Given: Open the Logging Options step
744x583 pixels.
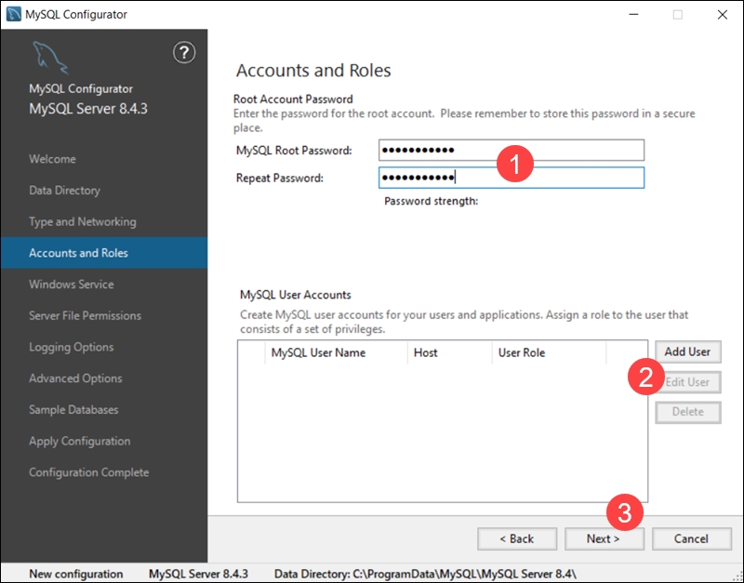Looking at the screenshot, I should [69, 347].
